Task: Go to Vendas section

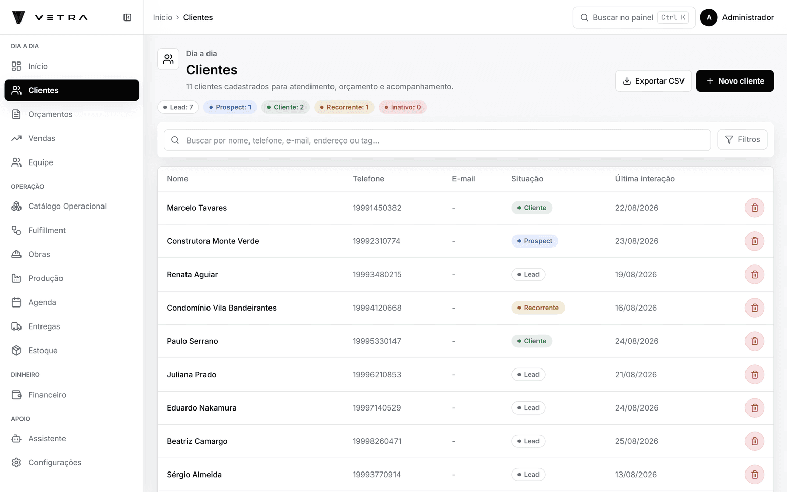Action: (x=72, y=138)
